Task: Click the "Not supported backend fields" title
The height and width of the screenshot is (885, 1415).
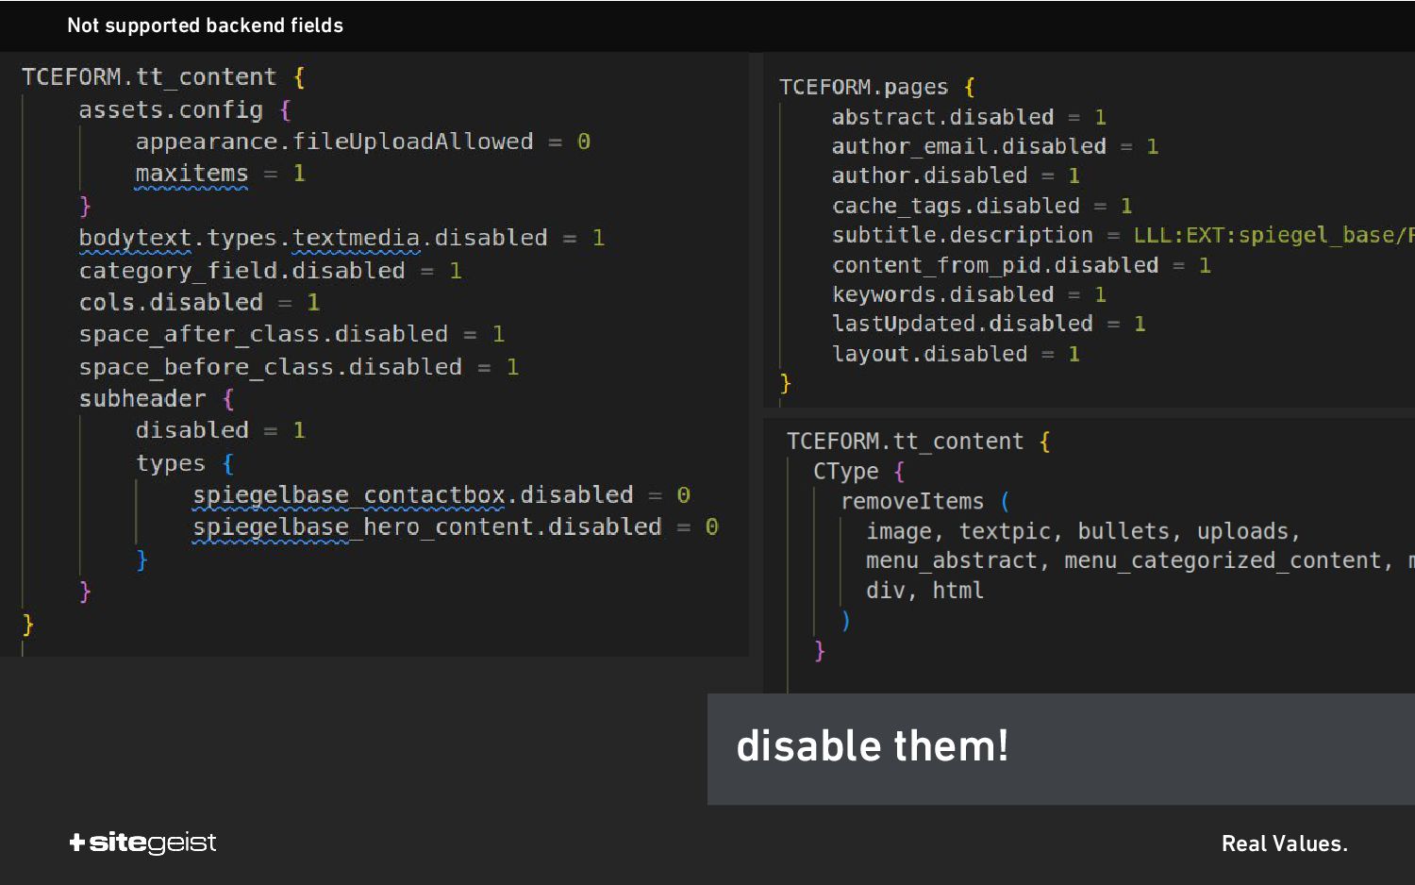Action: click(x=205, y=25)
